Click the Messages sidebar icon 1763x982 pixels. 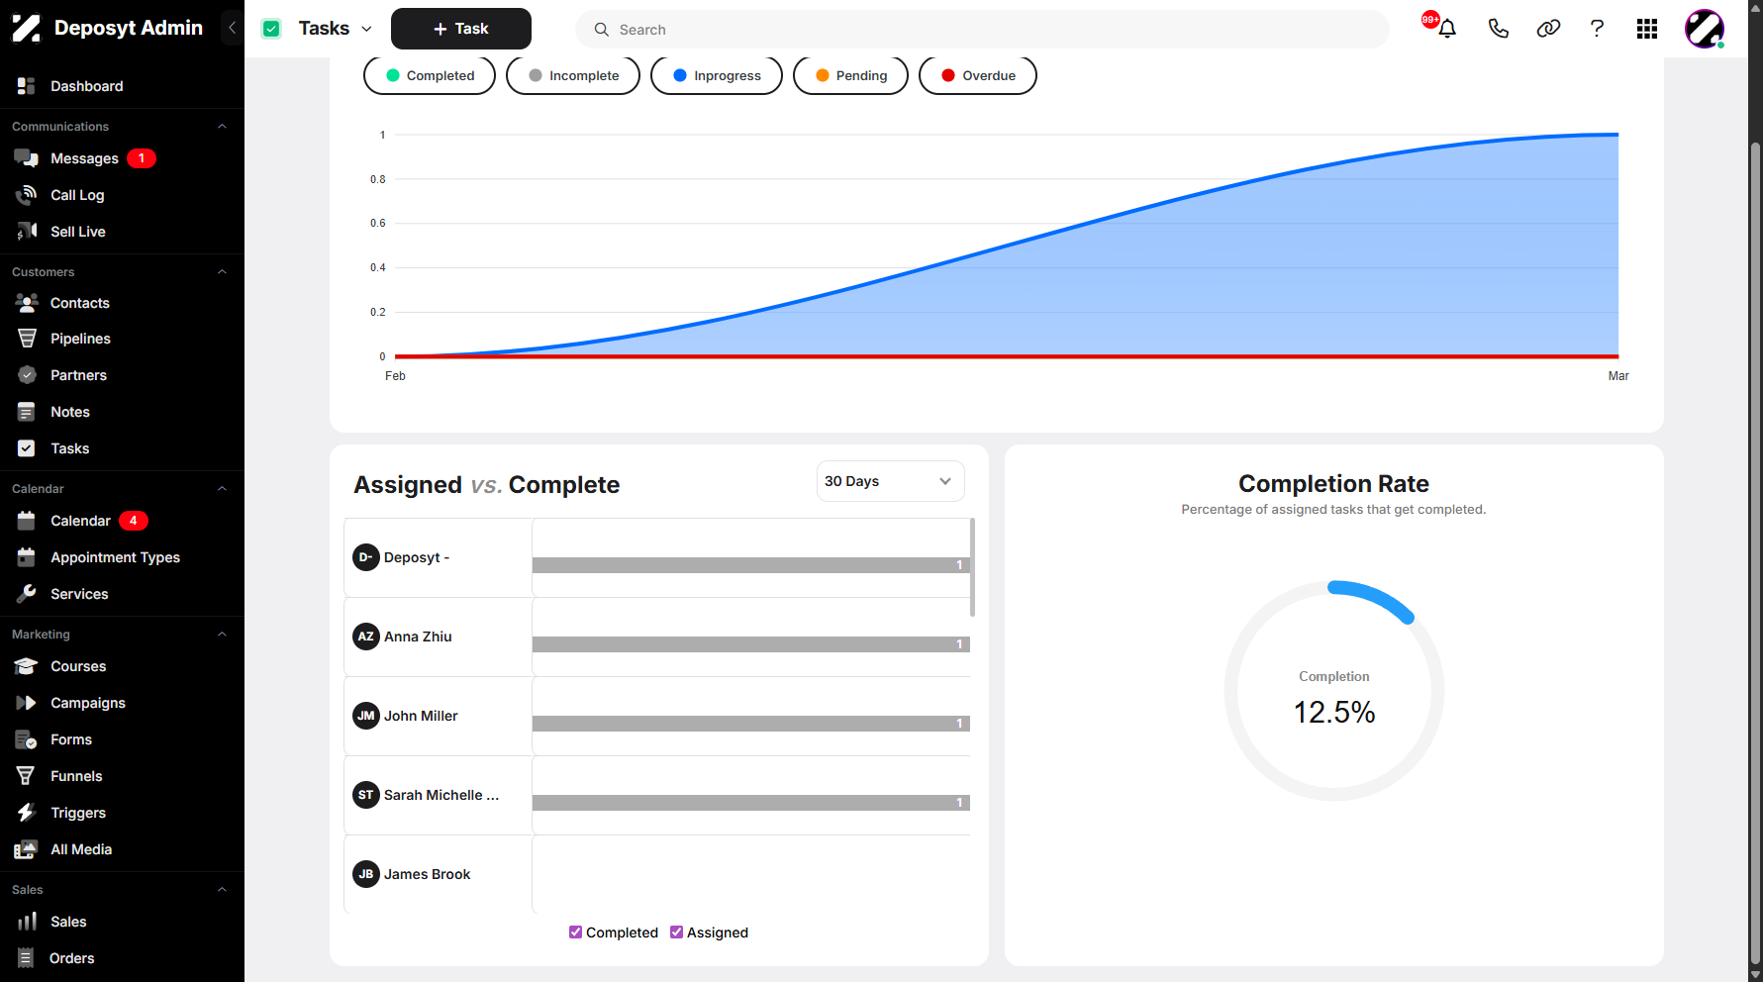coord(27,158)
